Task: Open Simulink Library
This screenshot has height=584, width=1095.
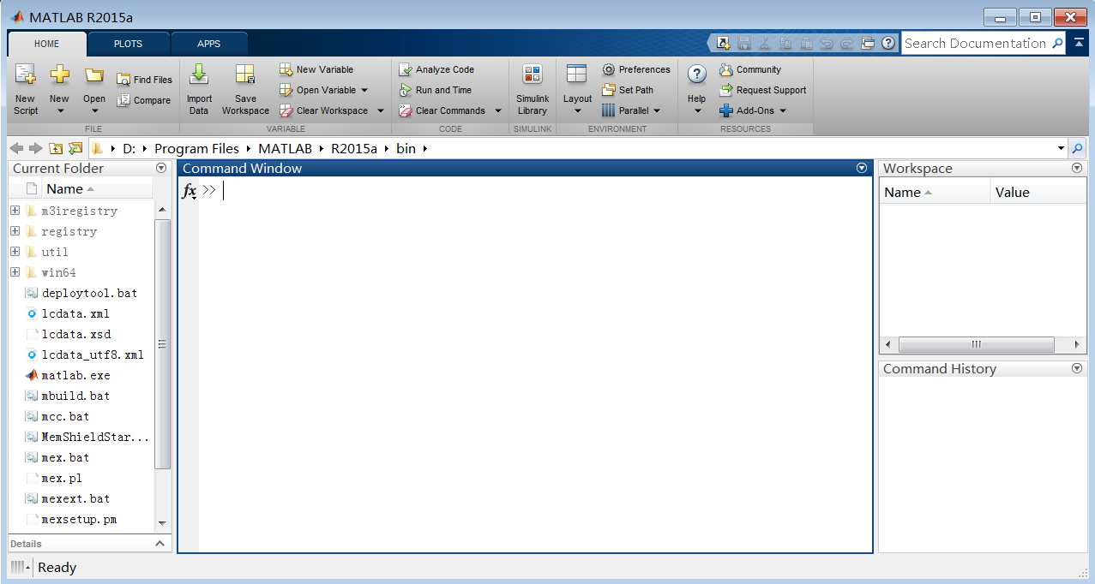Action: point(532,90)
